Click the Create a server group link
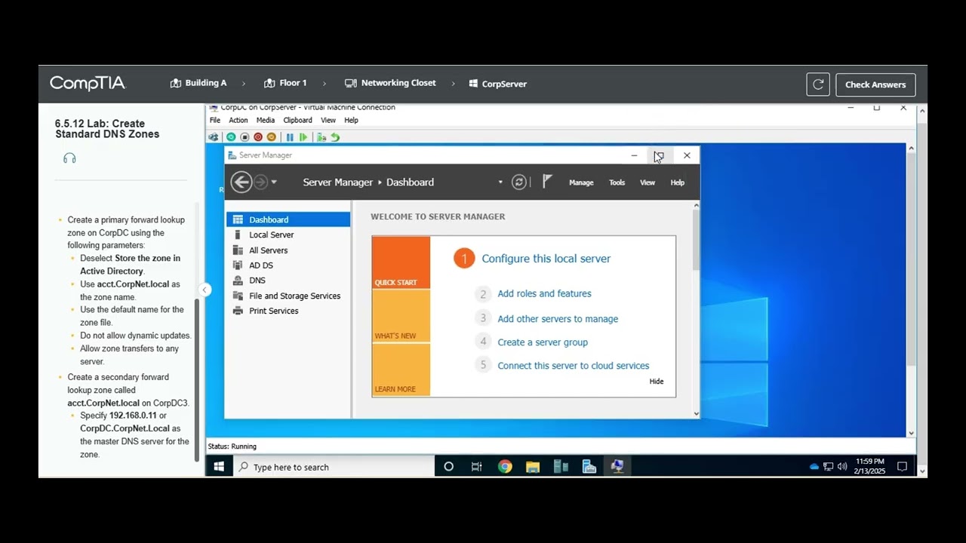The image size is (966, 543). click(543, 342)
